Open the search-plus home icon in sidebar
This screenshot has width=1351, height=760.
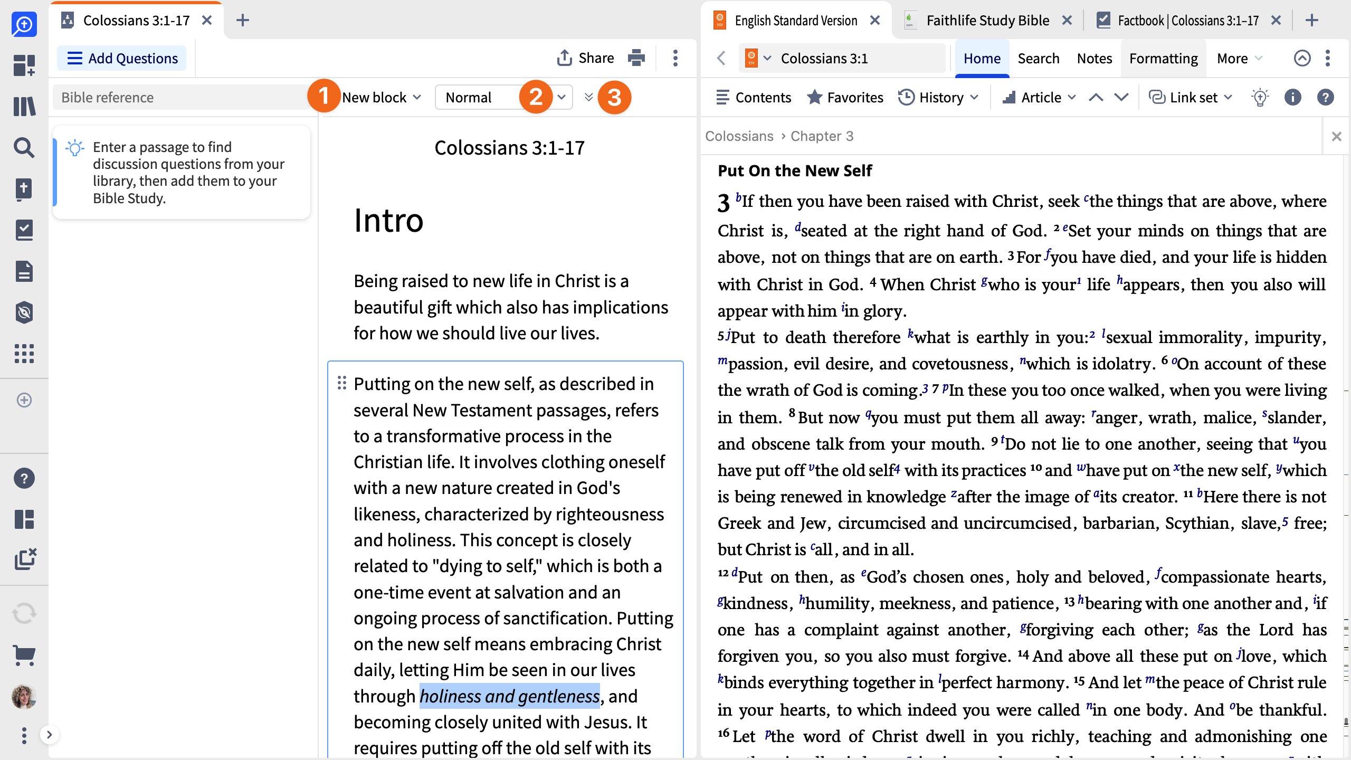click(x=24, y=24)
